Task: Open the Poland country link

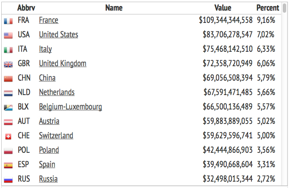Action: click(x=49, y=150)
